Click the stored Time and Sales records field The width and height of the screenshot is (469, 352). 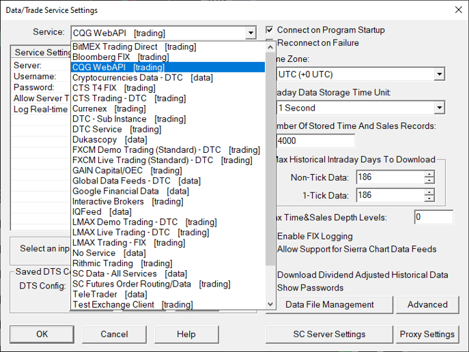316,141
